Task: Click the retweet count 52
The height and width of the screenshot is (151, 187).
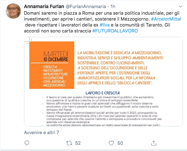Action: point(78,143)
